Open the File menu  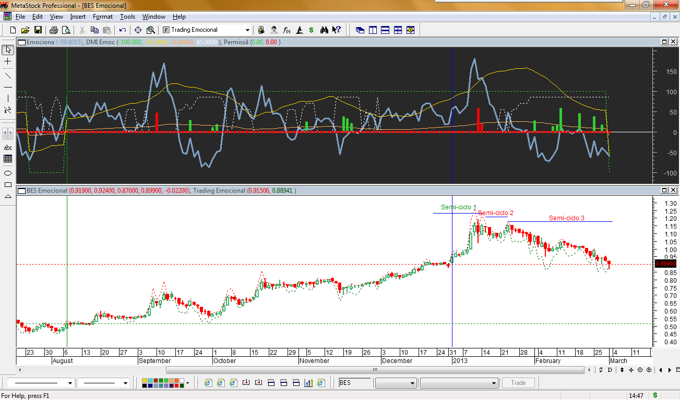click(20, 17)
